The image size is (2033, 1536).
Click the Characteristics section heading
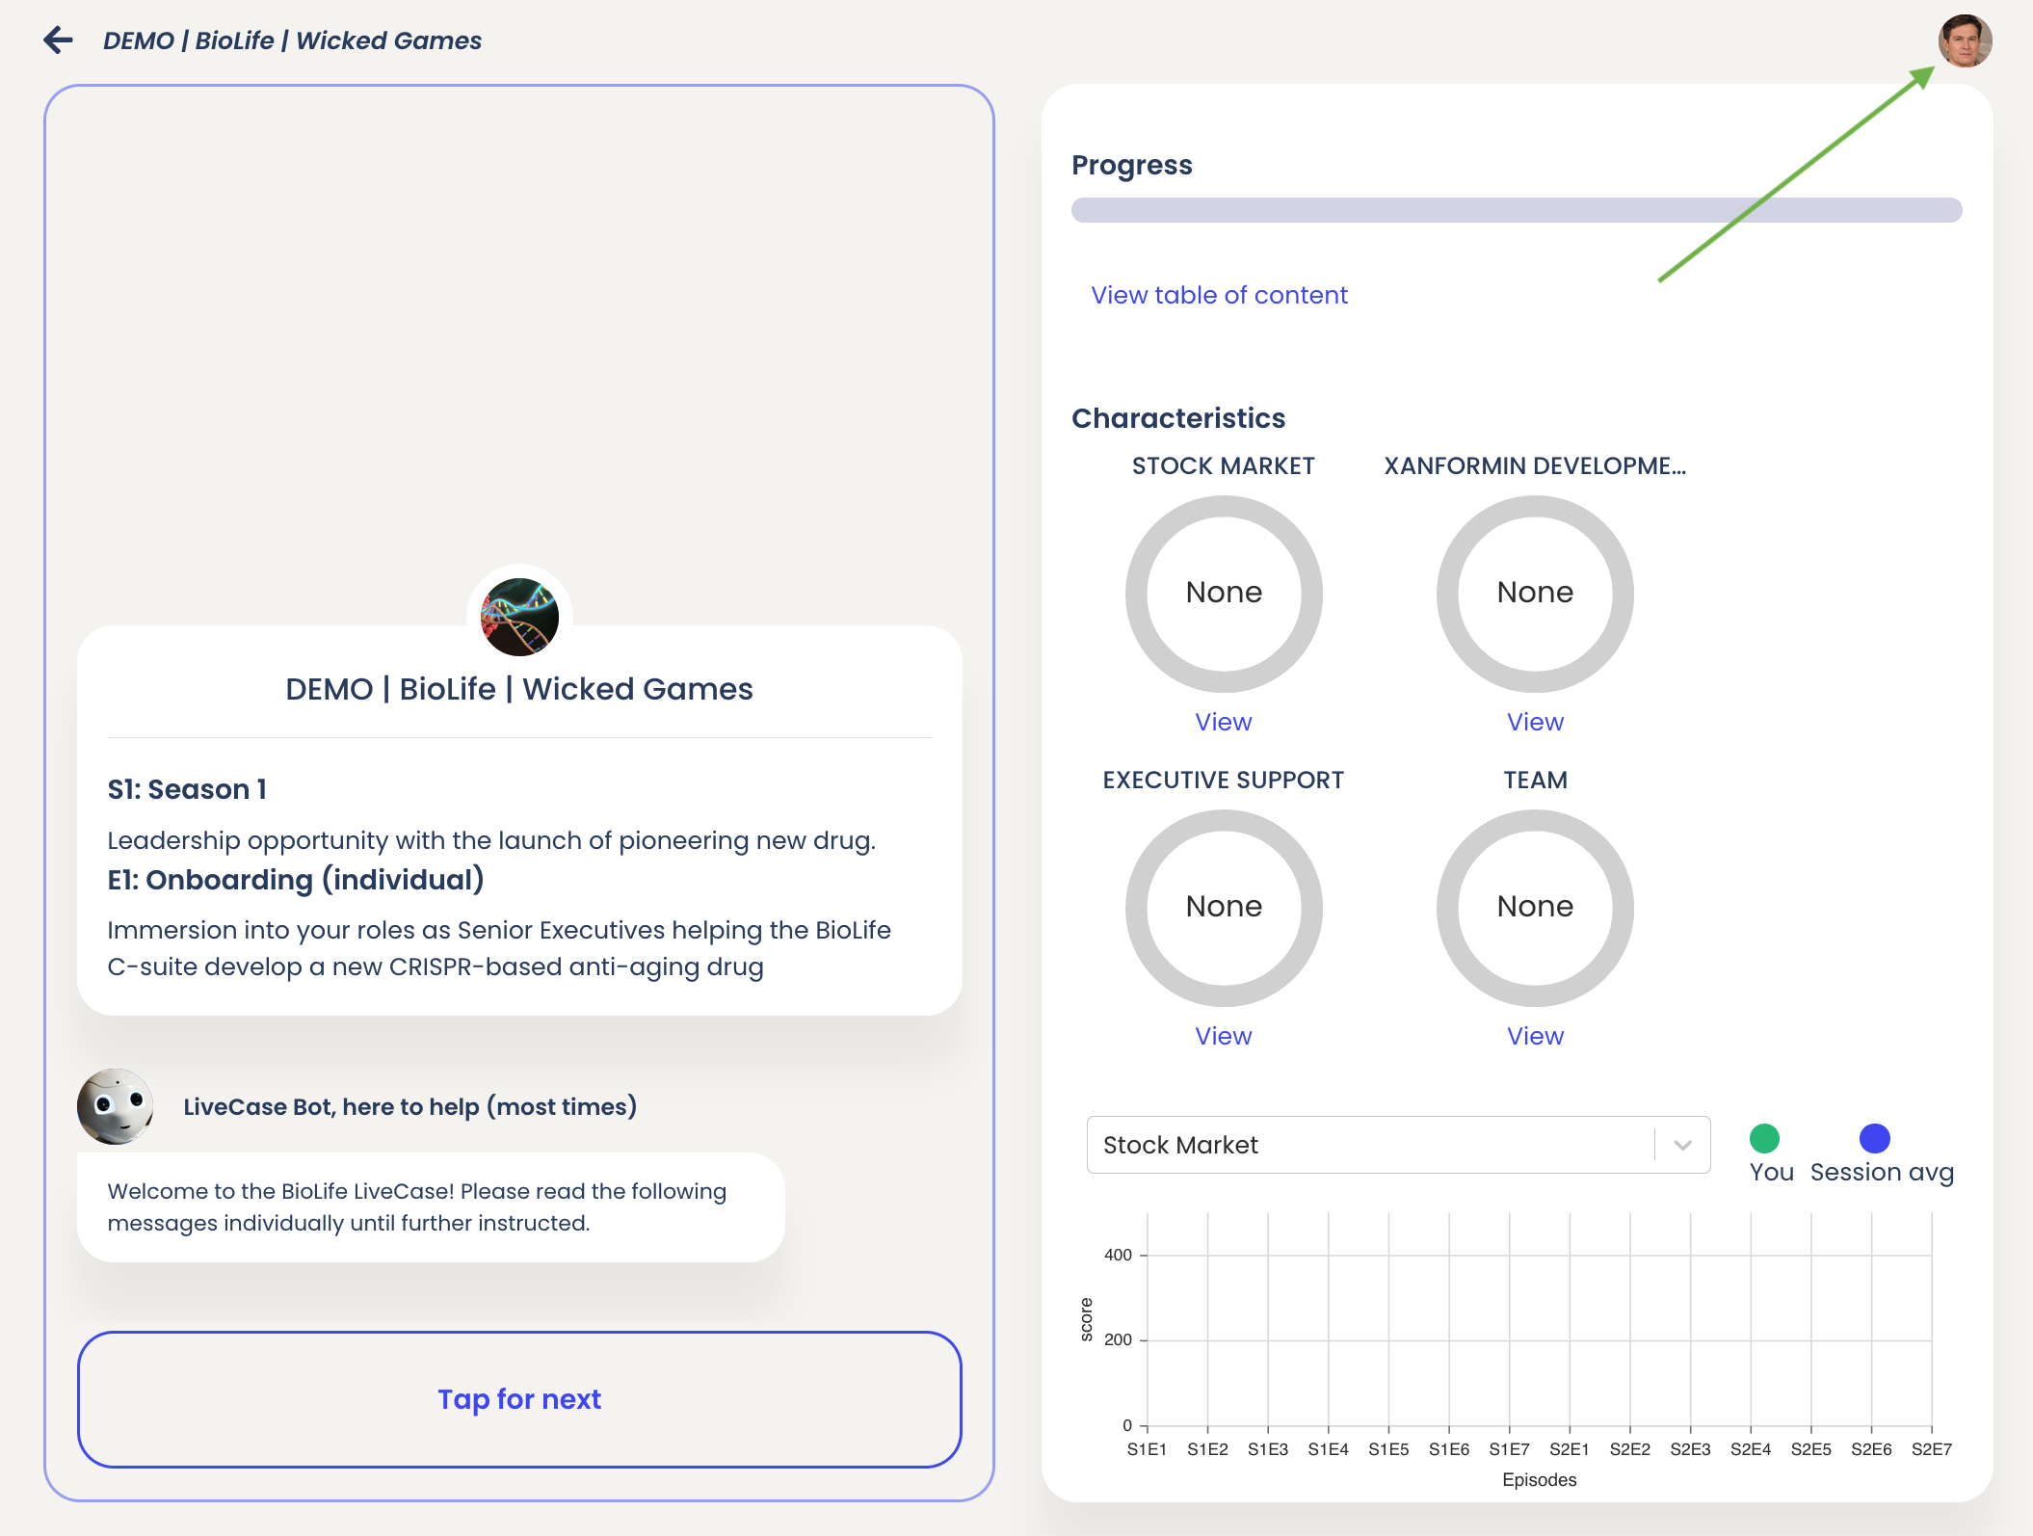[1178, 417]
